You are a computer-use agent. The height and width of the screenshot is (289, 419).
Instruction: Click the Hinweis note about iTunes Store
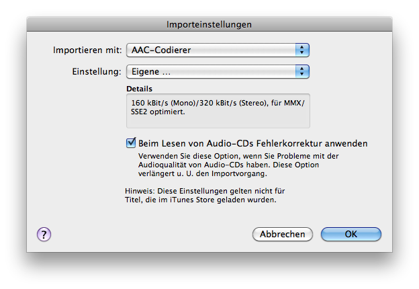(x=205, y=196)
